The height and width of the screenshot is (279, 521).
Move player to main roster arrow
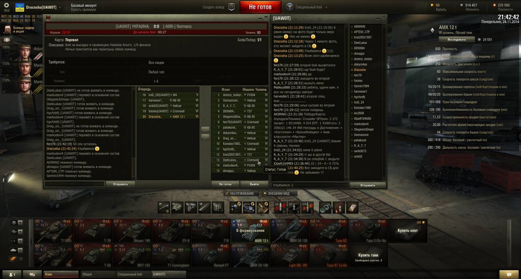pos(205,129)
